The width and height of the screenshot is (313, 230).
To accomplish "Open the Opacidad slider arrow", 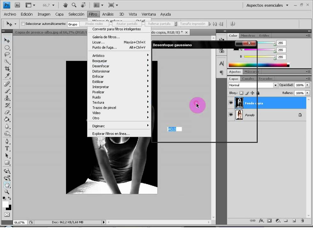I will pos(307,85).
